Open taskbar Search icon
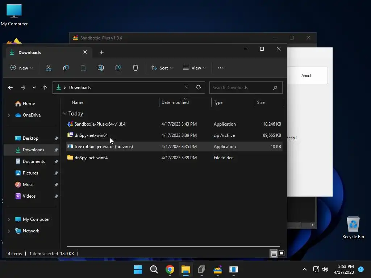Image resolution: width=371 pixels, height=278 pixels. (154, 269)
